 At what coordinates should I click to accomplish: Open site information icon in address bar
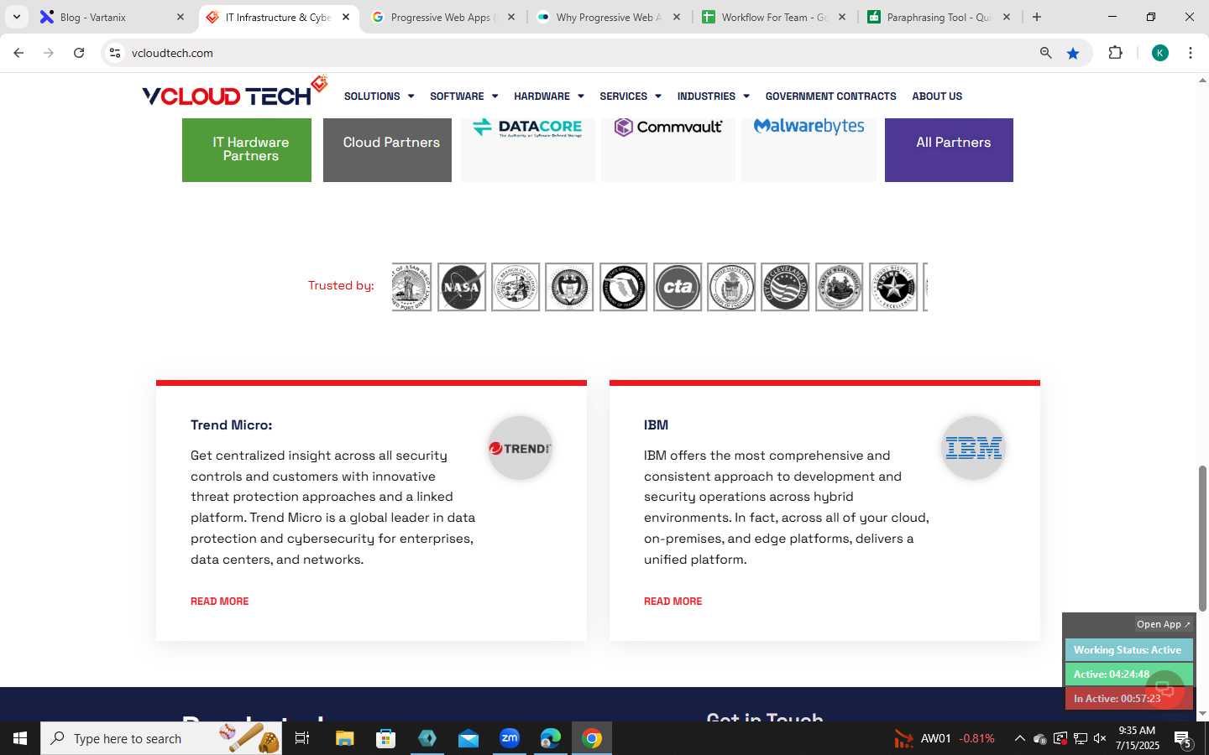coord(115,53)
